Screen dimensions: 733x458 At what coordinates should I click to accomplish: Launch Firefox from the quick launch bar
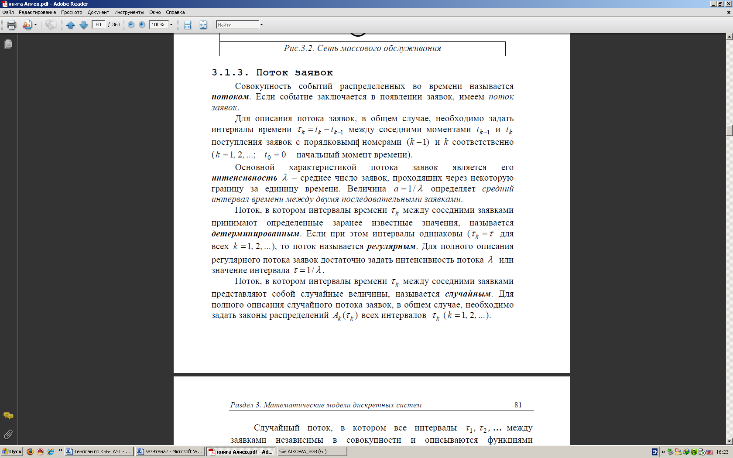[x=30, y=451]
